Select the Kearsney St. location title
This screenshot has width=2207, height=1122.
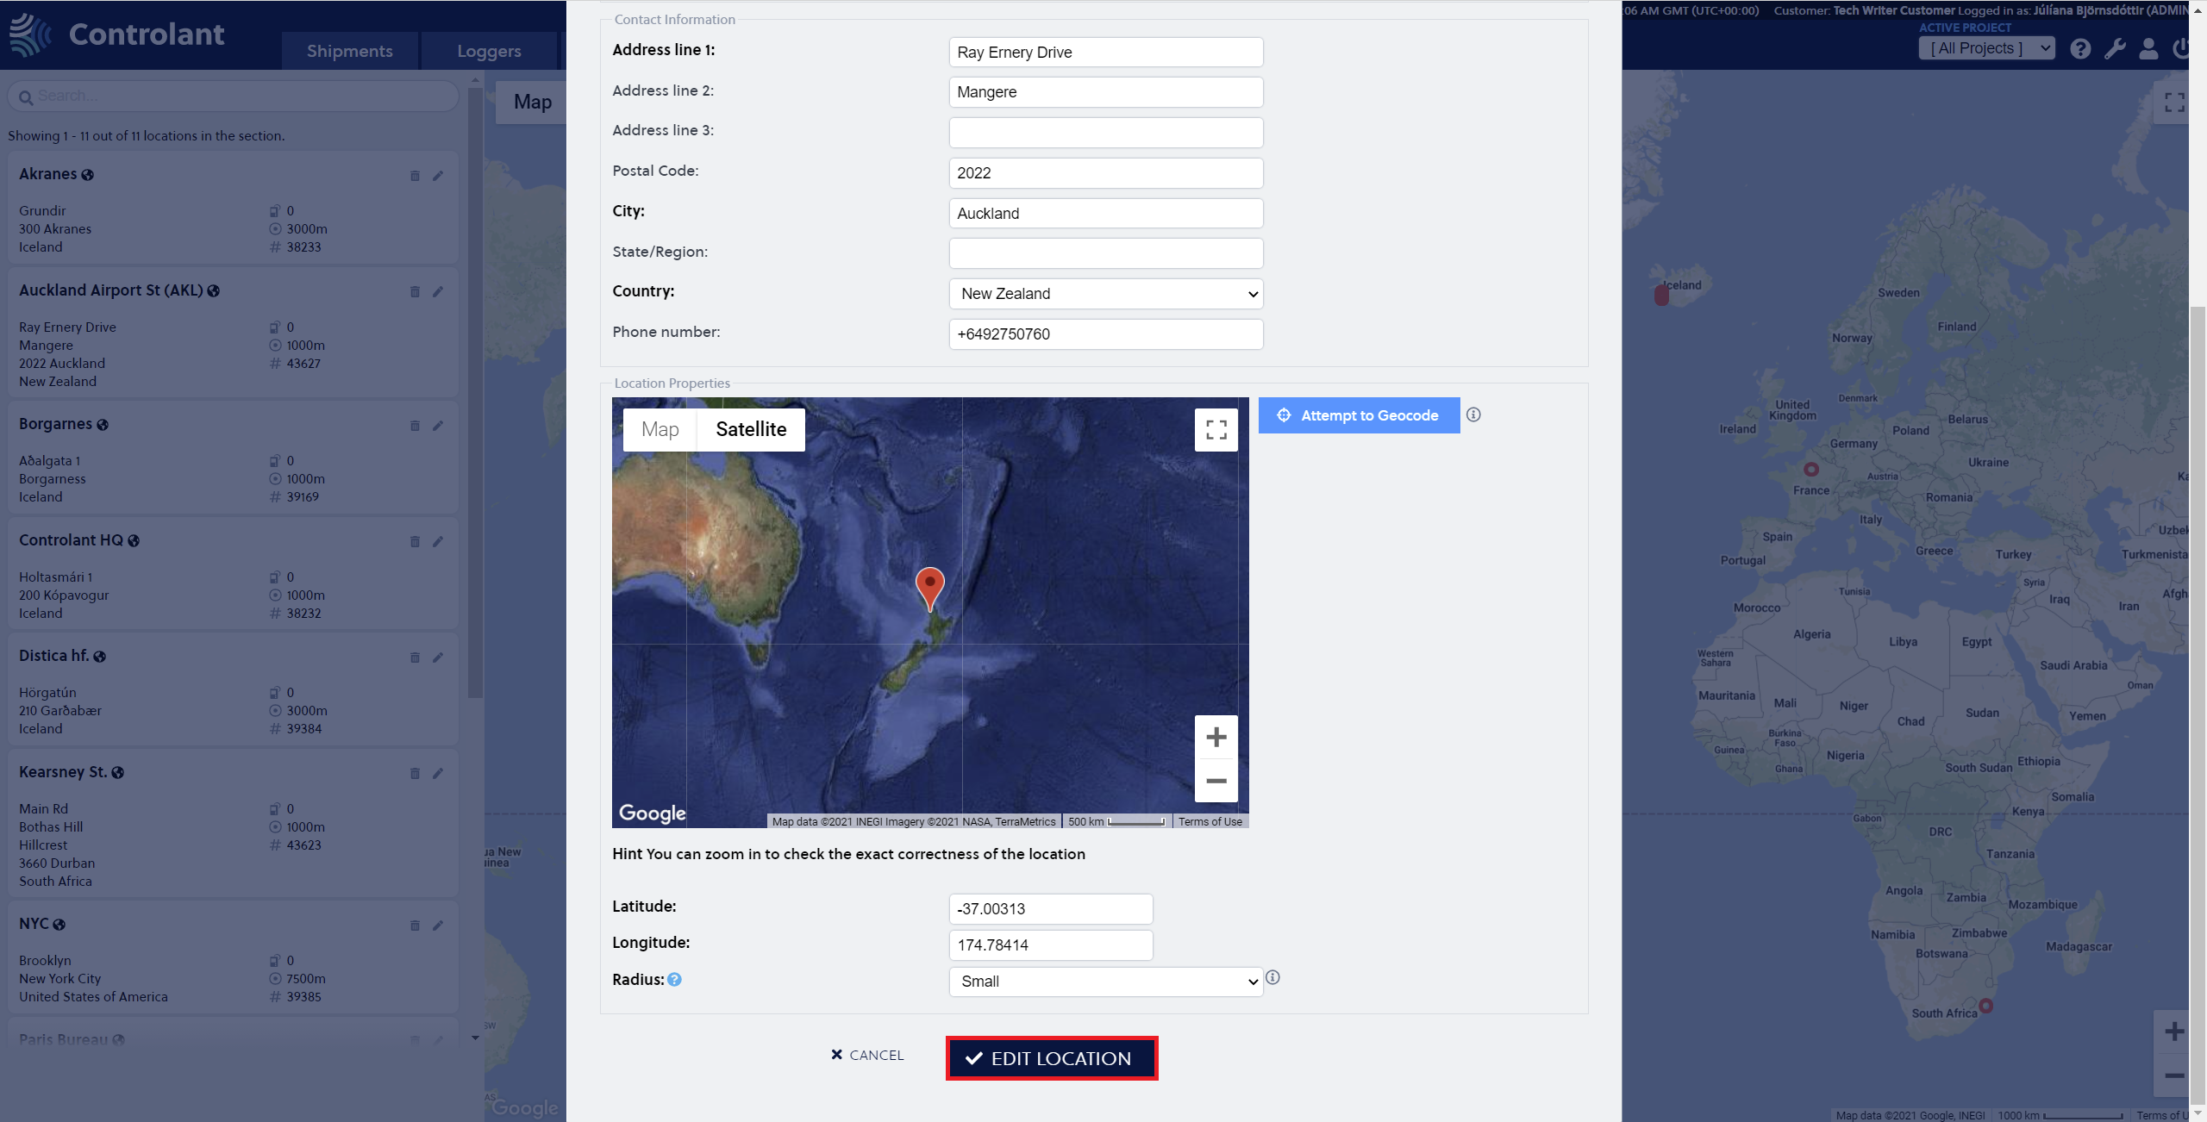point(63,772)
